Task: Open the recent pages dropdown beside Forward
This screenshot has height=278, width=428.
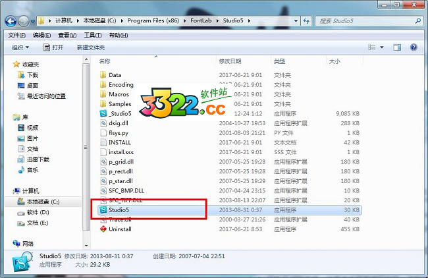Action: tap(33, 21)
